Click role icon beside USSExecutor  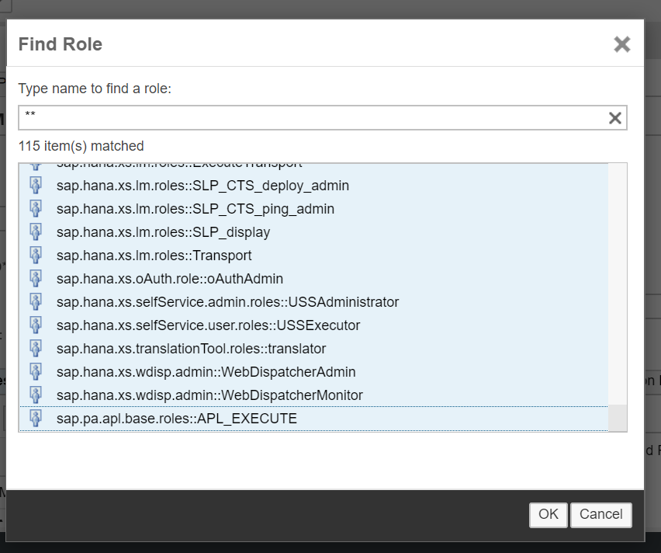[x=36, y=325]
